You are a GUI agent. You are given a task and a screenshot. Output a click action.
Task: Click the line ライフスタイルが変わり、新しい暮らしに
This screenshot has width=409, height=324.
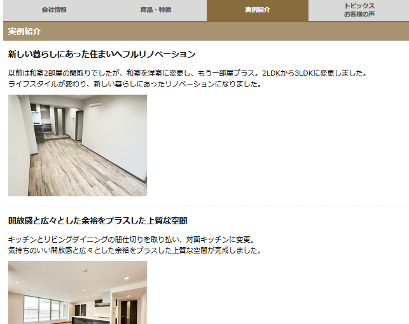tap(135, 84)
